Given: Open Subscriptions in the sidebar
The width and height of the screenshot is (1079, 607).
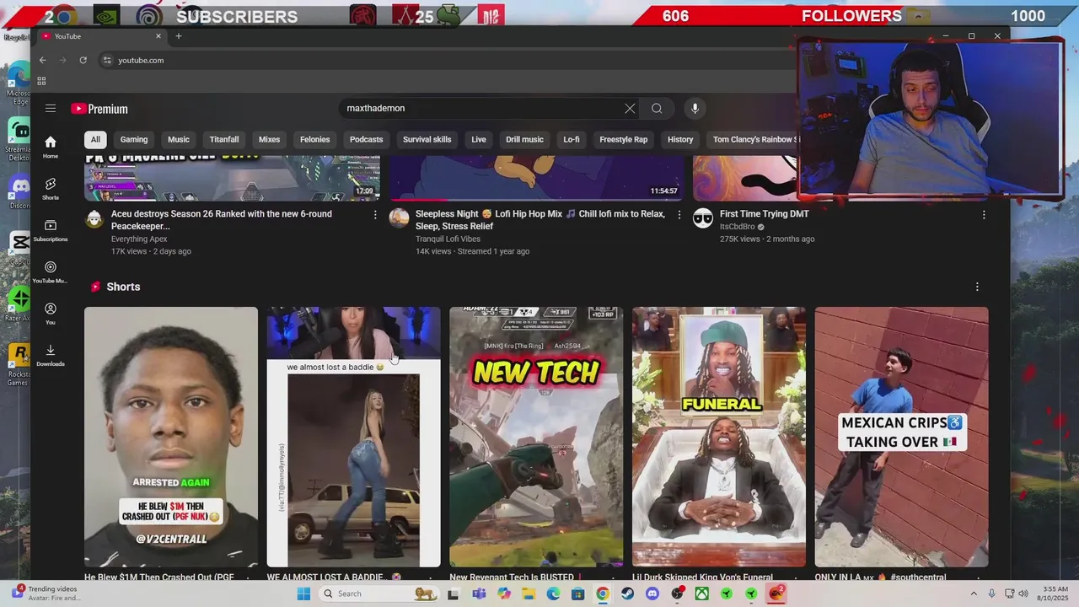Looking at the screenshot, I should [51, 230].
